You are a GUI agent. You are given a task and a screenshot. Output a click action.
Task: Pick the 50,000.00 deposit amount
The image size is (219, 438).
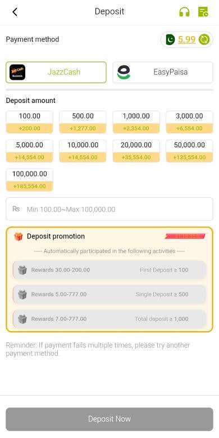(x=190, y=151)
